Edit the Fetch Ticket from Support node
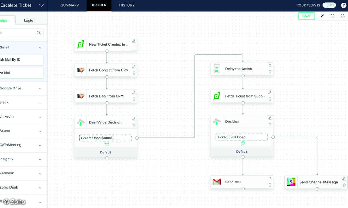This screenshot has width=348, height=208. click(270, 92)
